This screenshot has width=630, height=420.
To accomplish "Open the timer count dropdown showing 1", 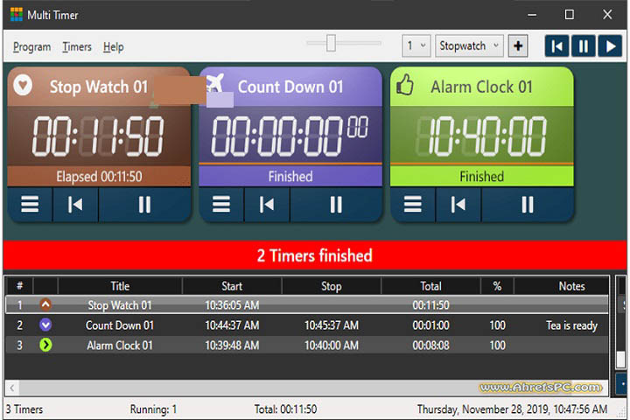I will click(416, 45).
